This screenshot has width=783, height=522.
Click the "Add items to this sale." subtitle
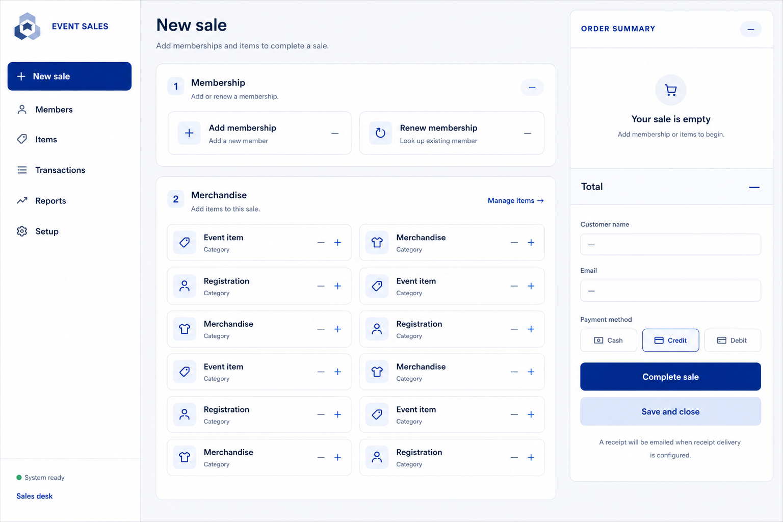pyautogui.click(x=225, y=209)
